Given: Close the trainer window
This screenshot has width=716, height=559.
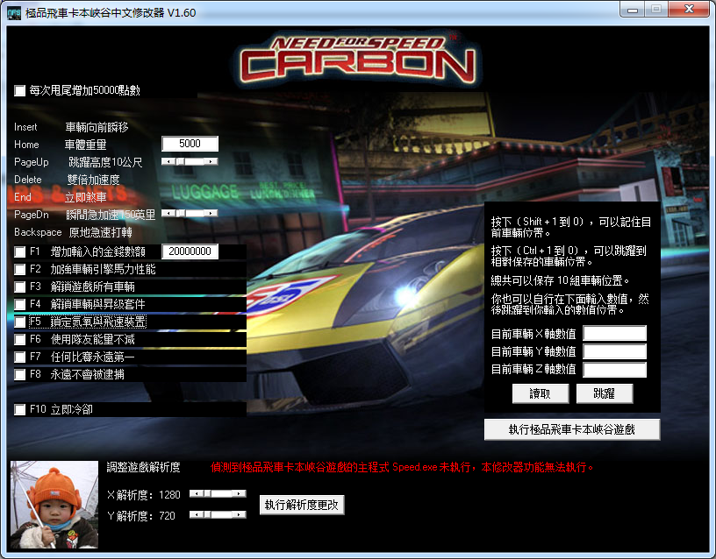Looking at the screenshot, I should (689, 9).
